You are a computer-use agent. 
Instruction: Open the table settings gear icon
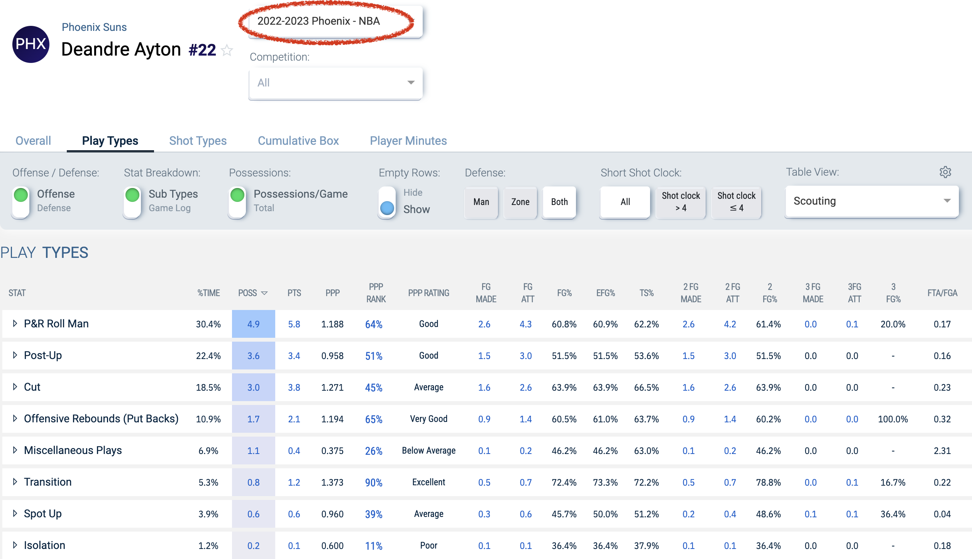click(945, 172)
